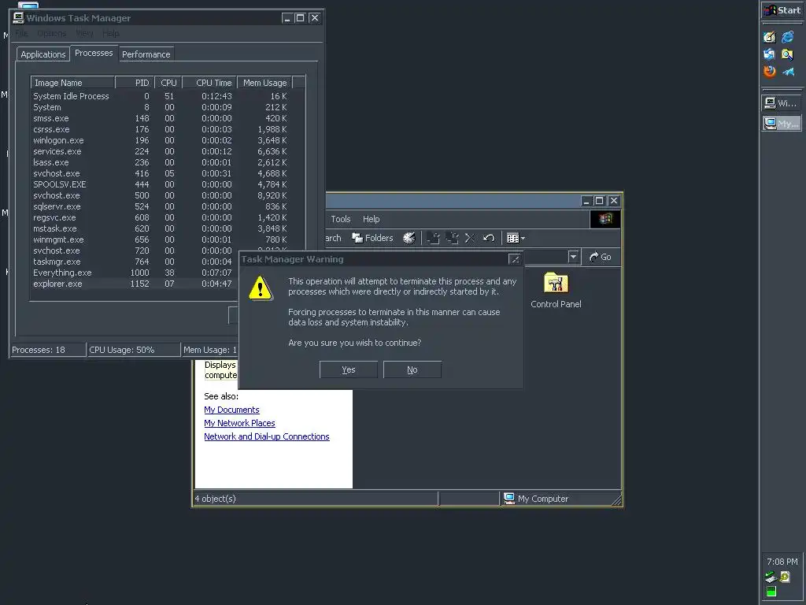Image resolution: width=806 pixels, height=605 pixels.
Task: Click the Move To toolbar icon
Action: [x=434, y=238]
